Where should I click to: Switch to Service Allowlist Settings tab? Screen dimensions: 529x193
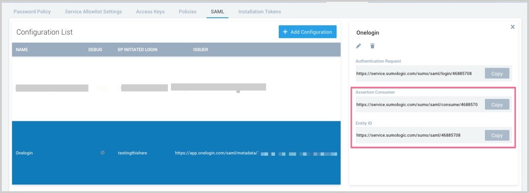tap(93, 12)
